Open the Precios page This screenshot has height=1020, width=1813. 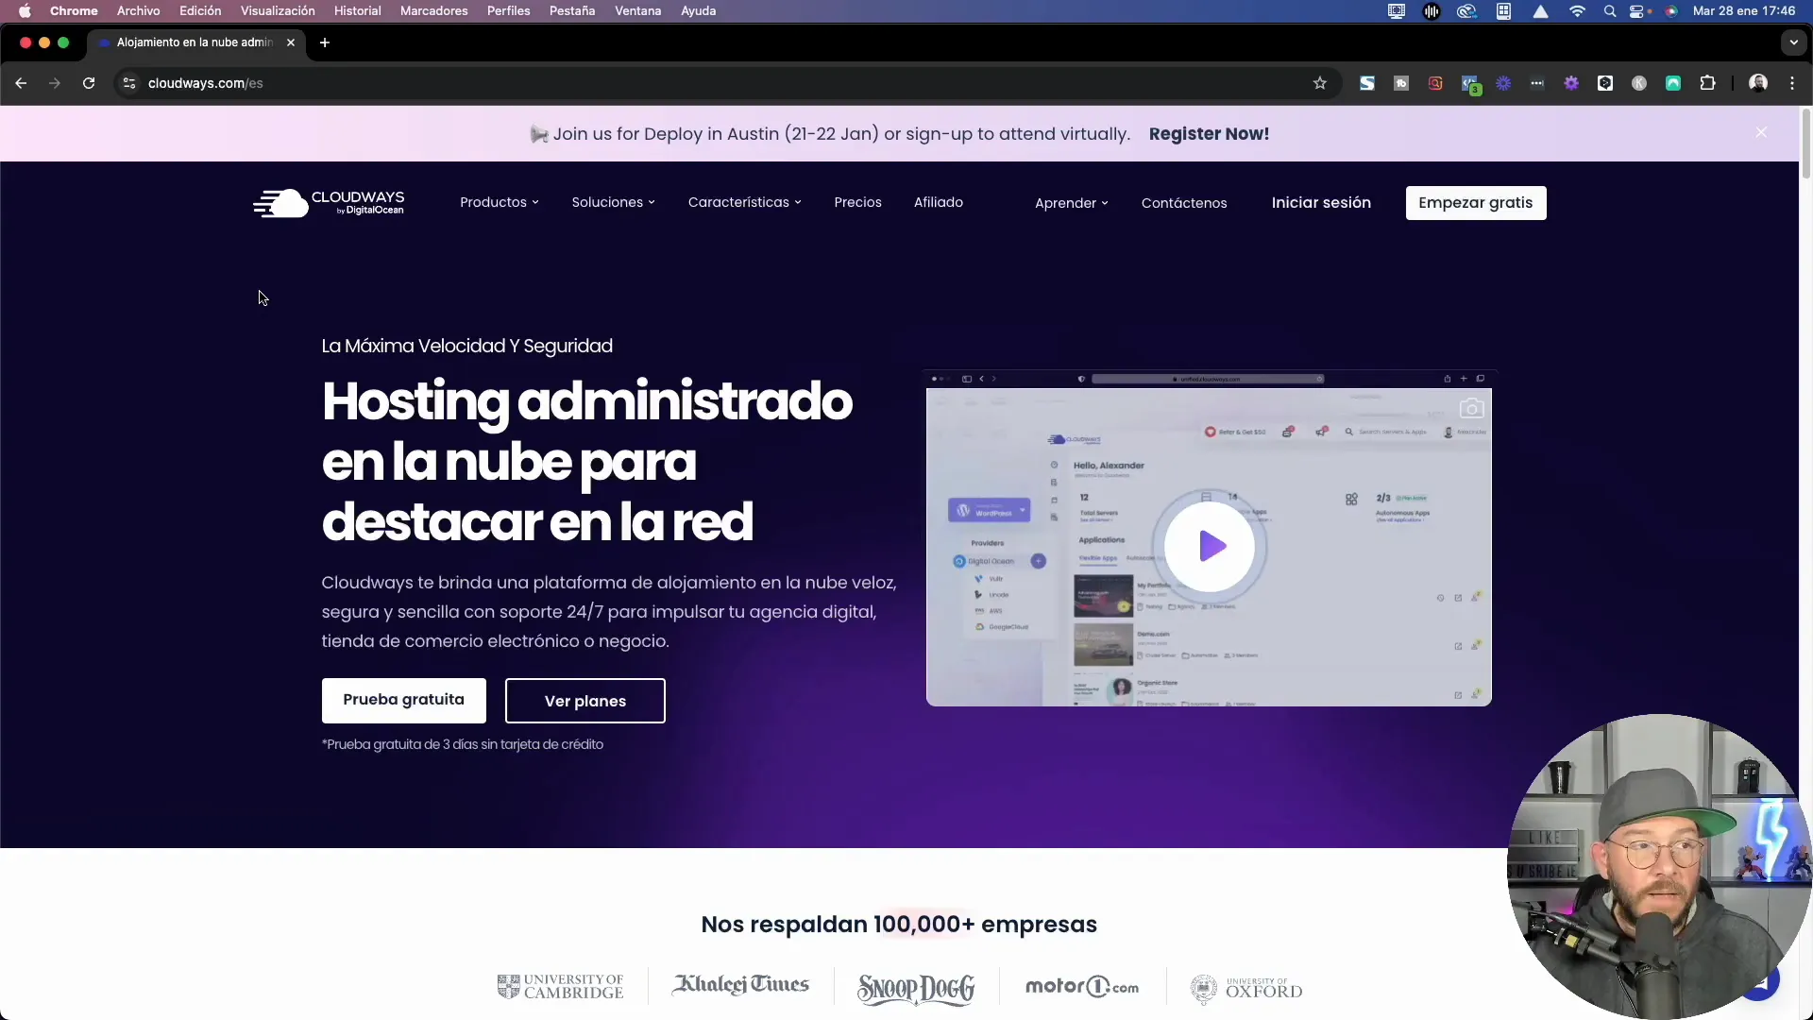click(x=857, y=202)
